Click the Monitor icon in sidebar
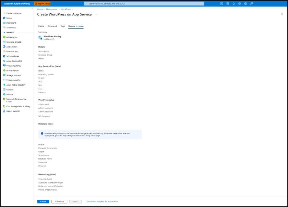Image resolution: width=288 pixels, height=207 pixels. (4, 89)
